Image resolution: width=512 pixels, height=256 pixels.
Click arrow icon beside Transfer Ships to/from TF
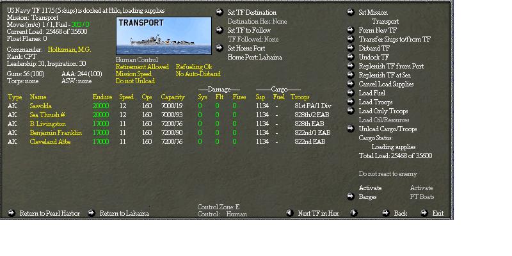click(351, 39)
